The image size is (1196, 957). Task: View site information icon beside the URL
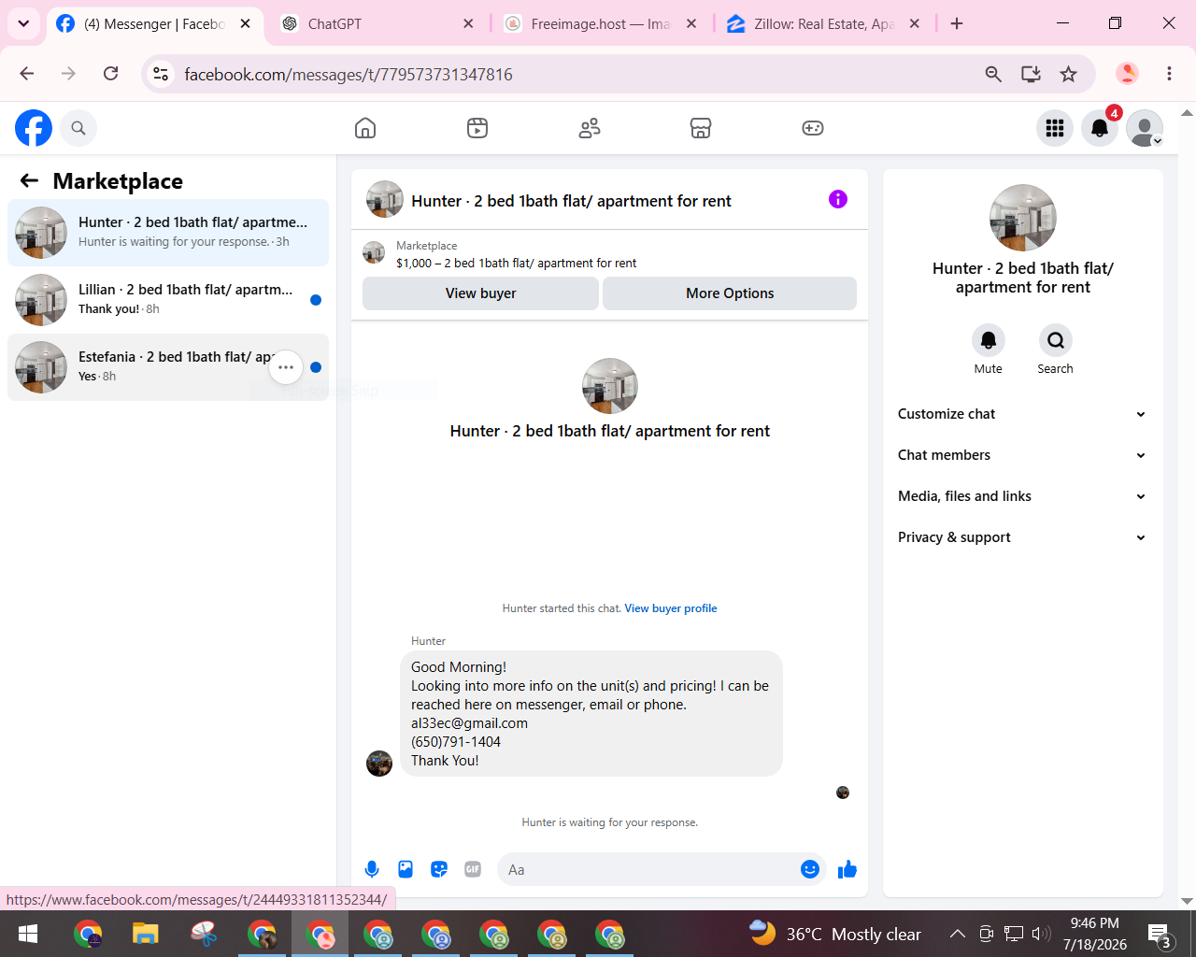(x=161, y=74)
